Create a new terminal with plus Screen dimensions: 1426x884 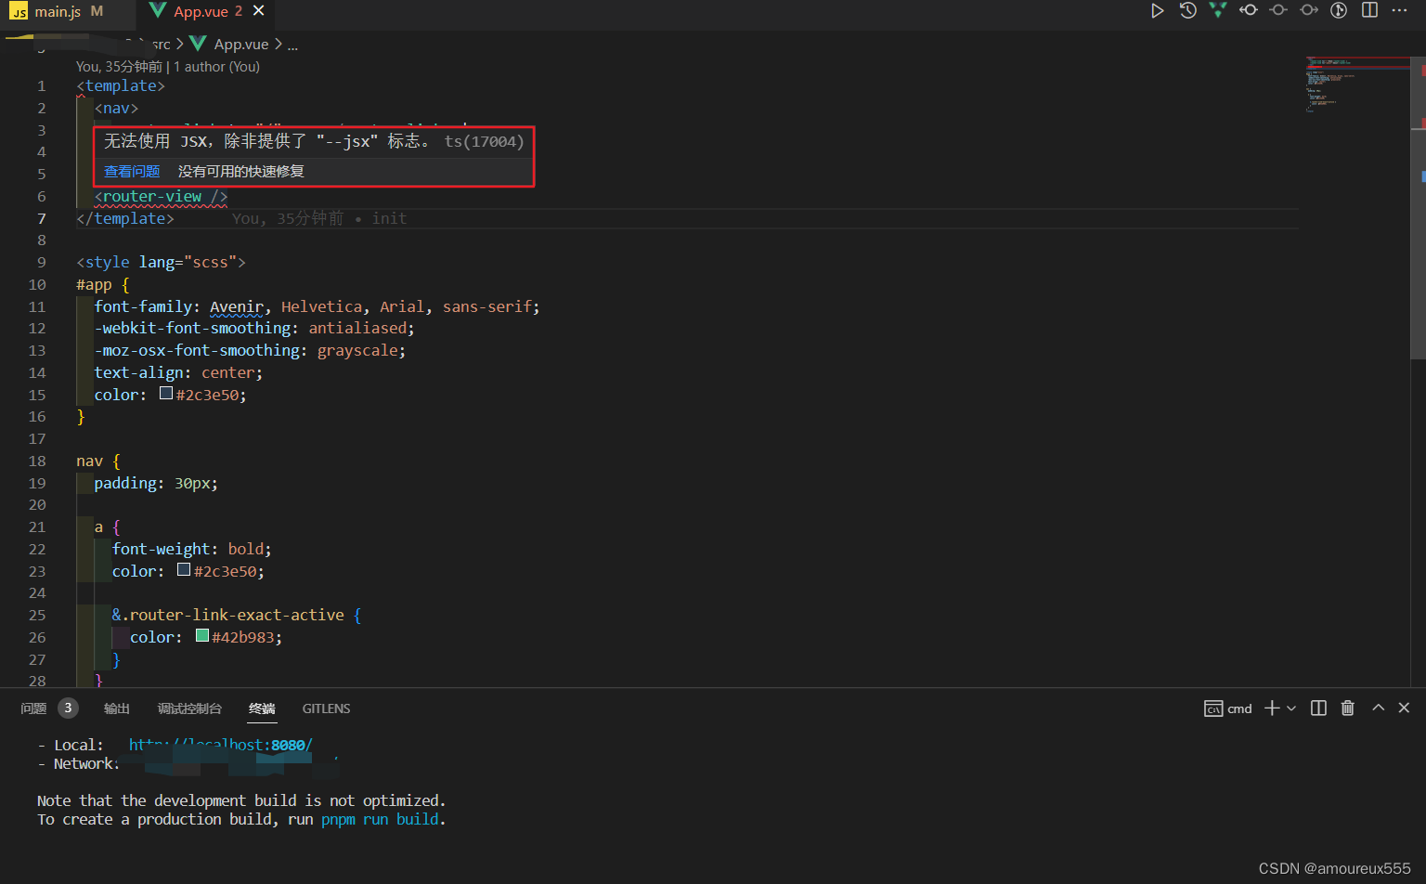pyautogui.click(x=1272, y=708)
